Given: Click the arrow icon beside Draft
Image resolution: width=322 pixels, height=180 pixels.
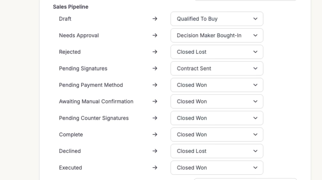Looking at the screenshot, I should pos(155,19).
